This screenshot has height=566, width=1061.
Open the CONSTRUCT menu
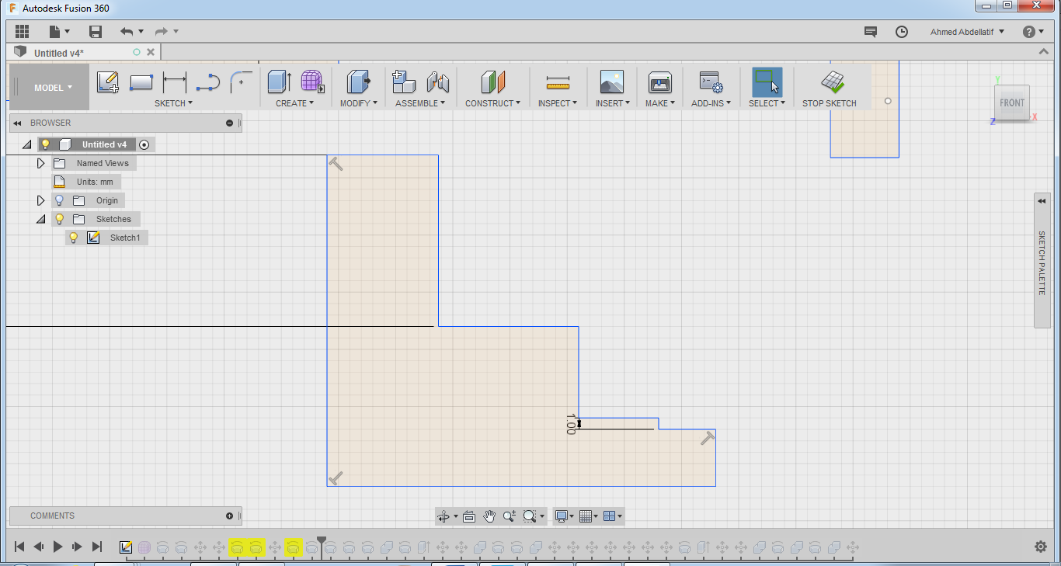(x=493, y=103)
